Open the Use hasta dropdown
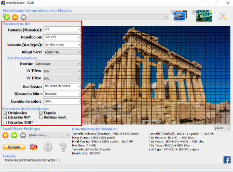 [x=62, y=86]
